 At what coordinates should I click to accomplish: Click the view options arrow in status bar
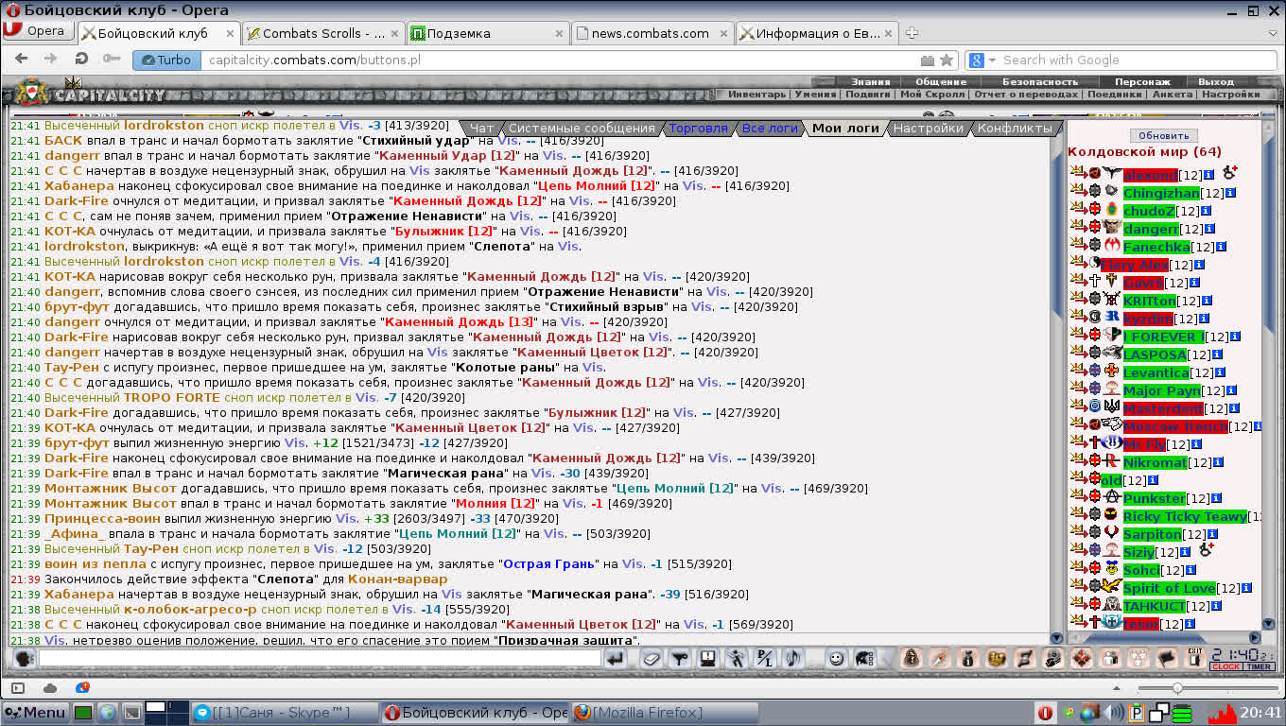[1118, 687]
